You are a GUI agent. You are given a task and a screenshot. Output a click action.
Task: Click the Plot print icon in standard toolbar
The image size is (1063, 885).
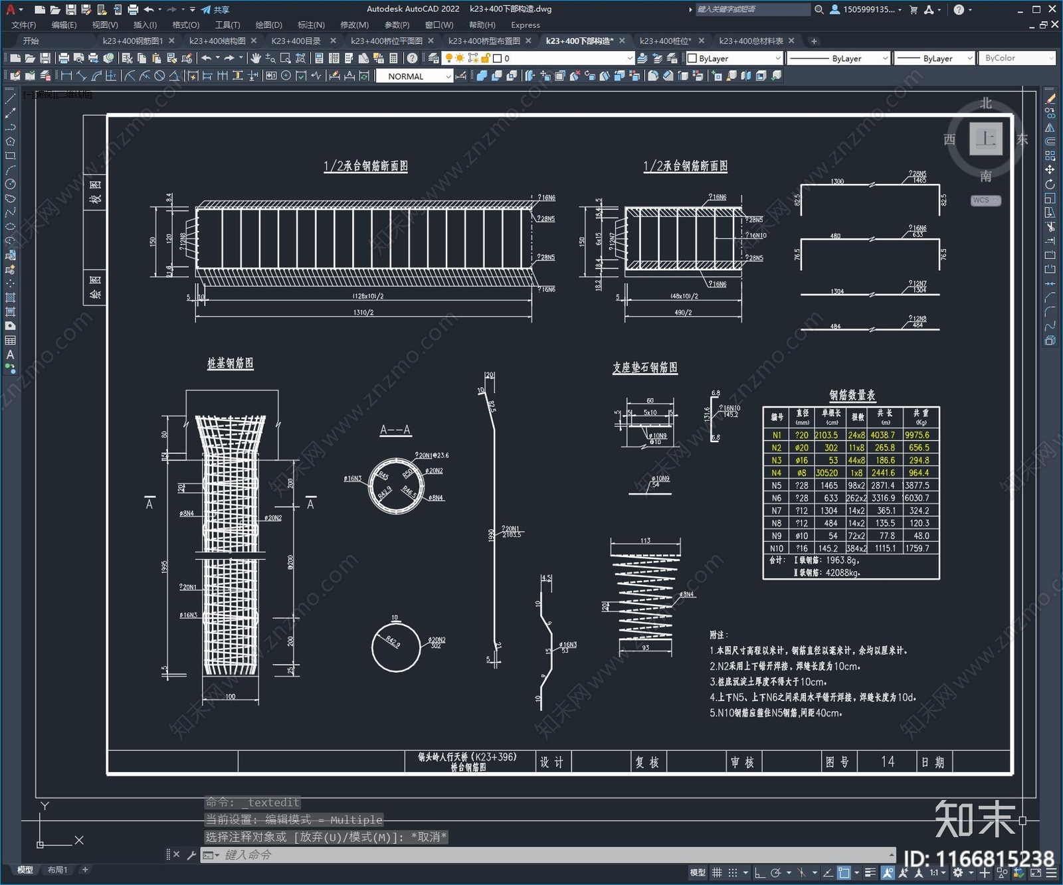64,58
